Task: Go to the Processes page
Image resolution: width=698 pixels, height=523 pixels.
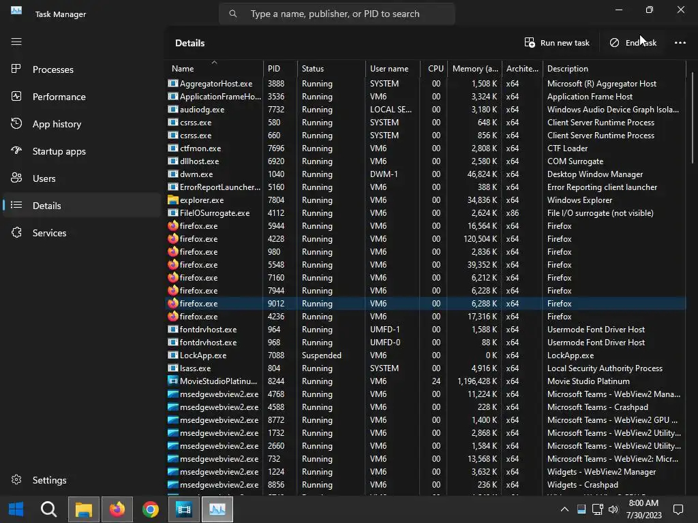Action: [x=82, y=69]
